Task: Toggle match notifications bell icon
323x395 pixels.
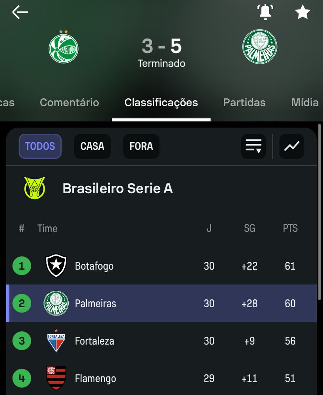Action: click(x=265, y=12)
